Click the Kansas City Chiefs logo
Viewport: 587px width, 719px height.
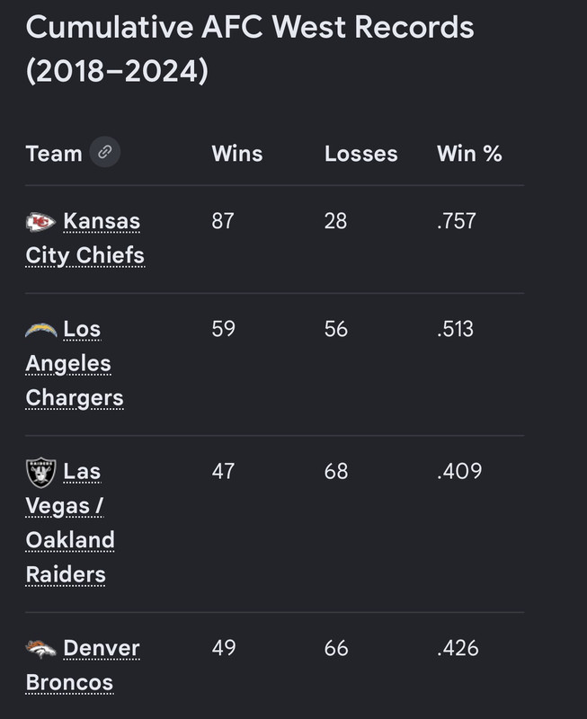(x=40, y=222)
